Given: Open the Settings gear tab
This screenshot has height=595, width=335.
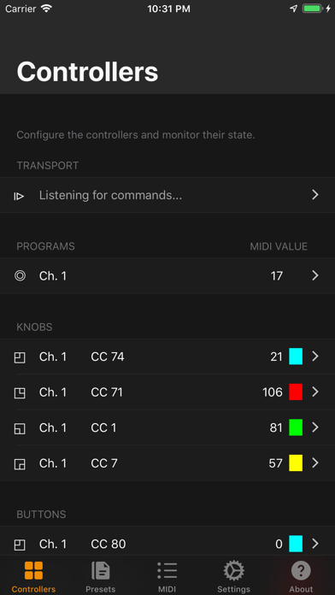Looking at the screenshot, I should pyautogui.click(x=233, y=576).
